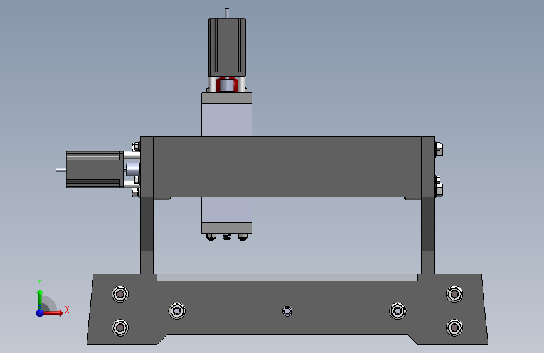The height and width of the screenshot is (353, 544).
Task: Select the small center hole in base plate
Action: (287, 311)
